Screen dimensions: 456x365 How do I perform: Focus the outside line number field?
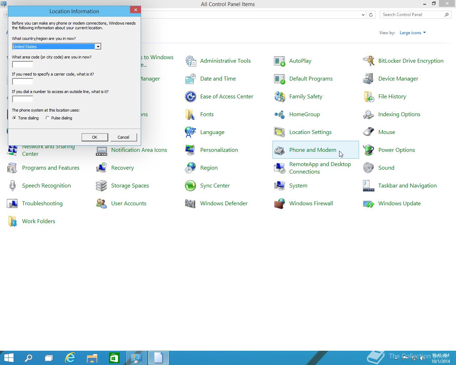(x=22, y=99)
